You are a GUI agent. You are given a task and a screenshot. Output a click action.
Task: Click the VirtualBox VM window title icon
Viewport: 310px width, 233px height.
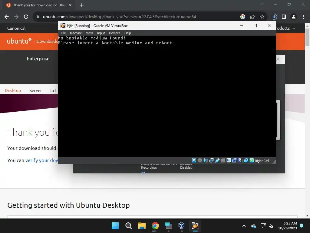coord(63,25)
